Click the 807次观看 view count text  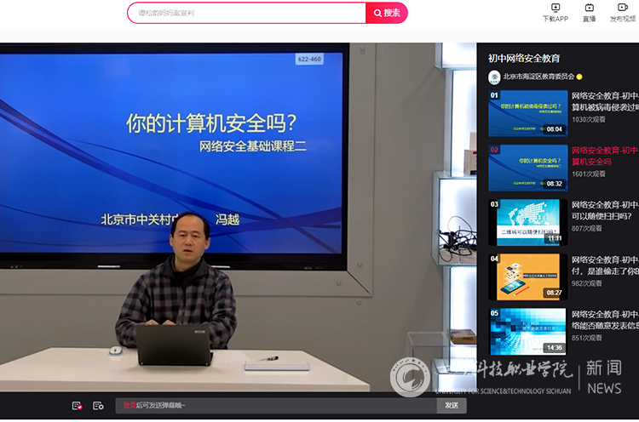(587, 228)
